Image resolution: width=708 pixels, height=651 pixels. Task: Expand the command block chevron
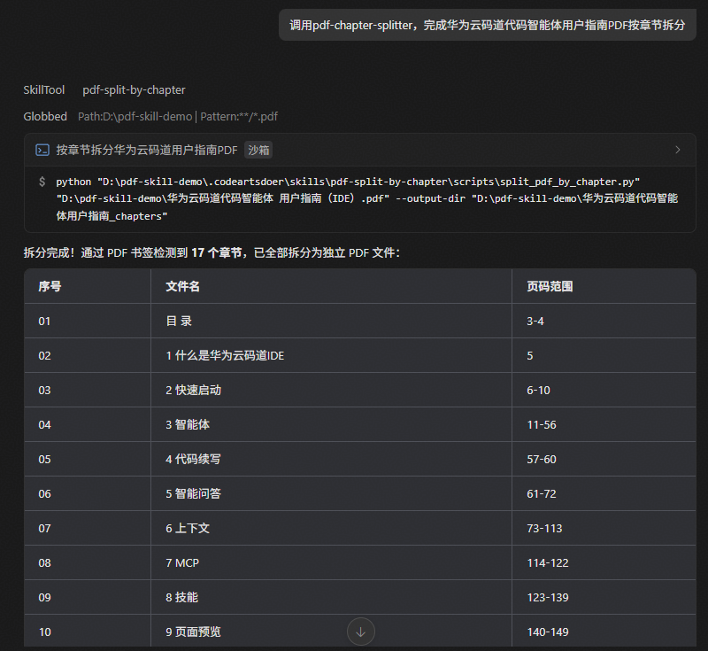tap(678, 150)
